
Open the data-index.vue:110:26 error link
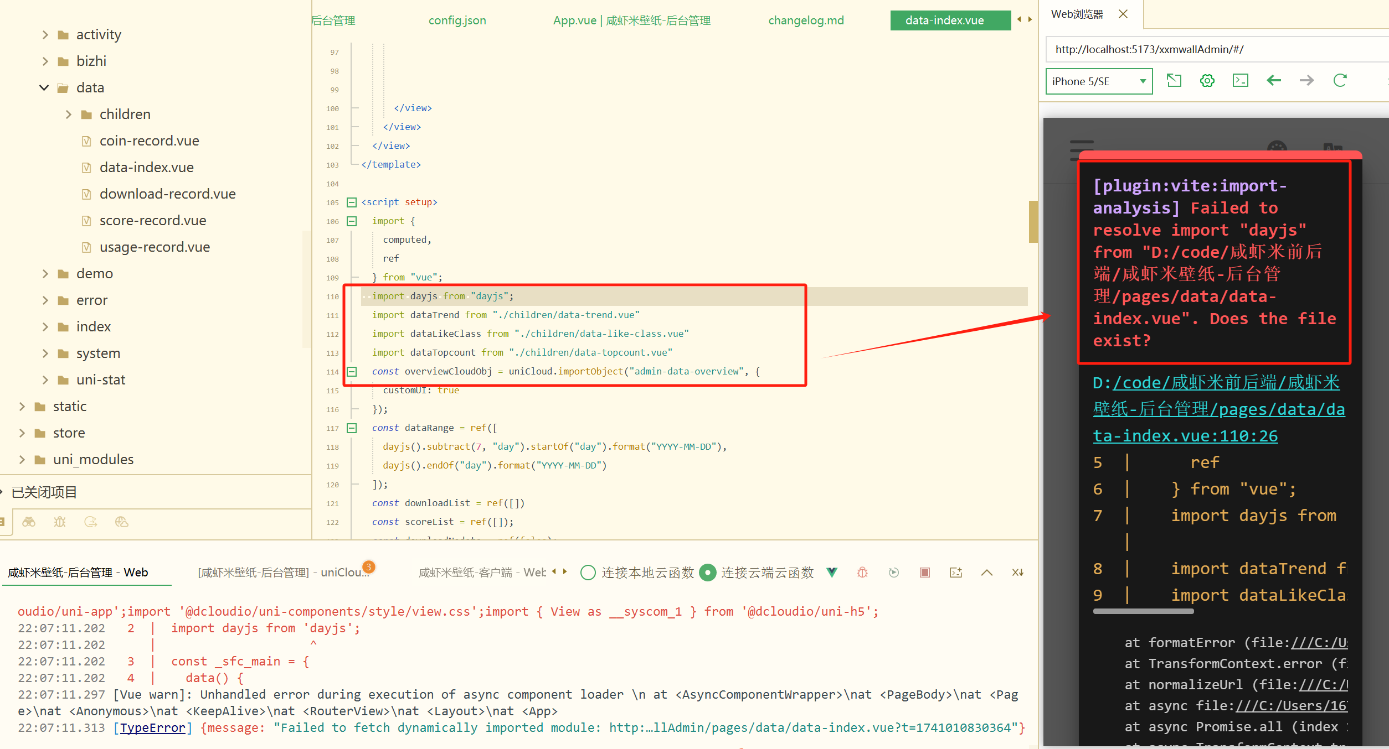1184,435
